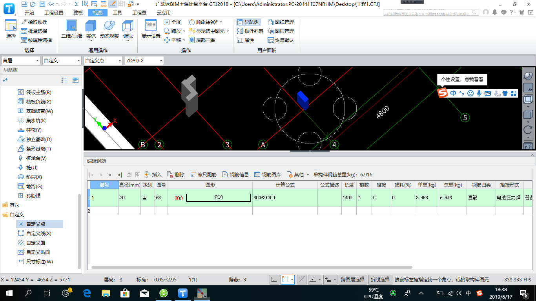536x301 pixels.
Task: Collapse the 自定义 folder in navigation tree
Action: coord(5,215)
